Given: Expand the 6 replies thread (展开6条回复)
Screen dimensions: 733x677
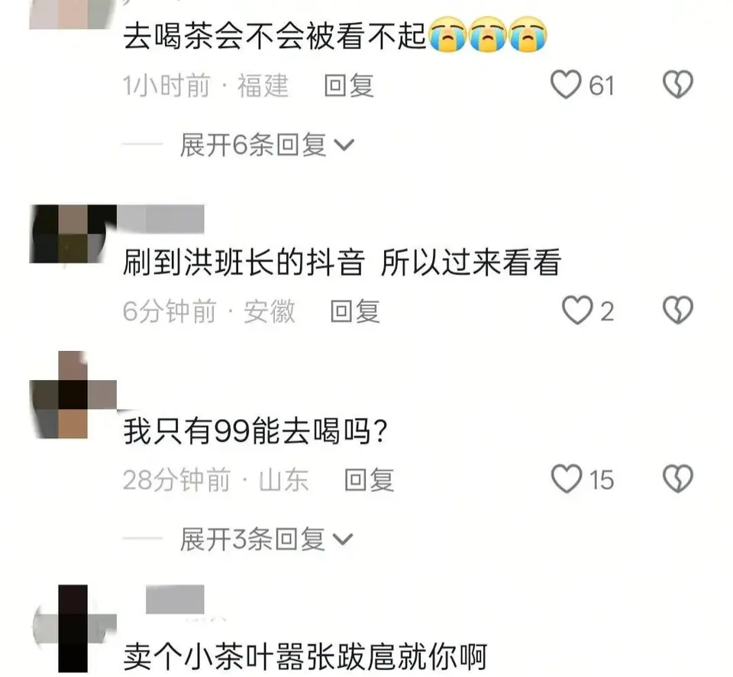Looking at the screenshot, I should coord(267,144).
